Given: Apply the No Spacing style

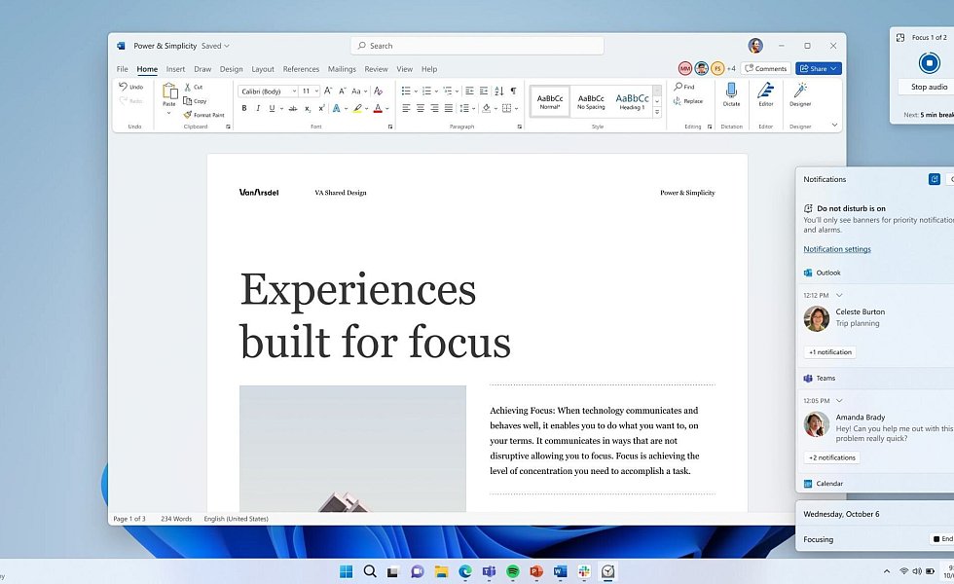Looking at the screenshot, I should pyautogui.click(x=591, y=101).
